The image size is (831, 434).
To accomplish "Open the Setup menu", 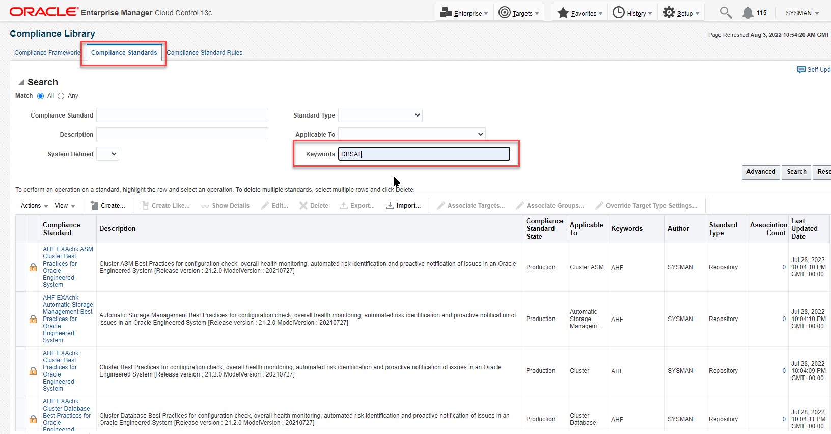I will coord(681,13).
